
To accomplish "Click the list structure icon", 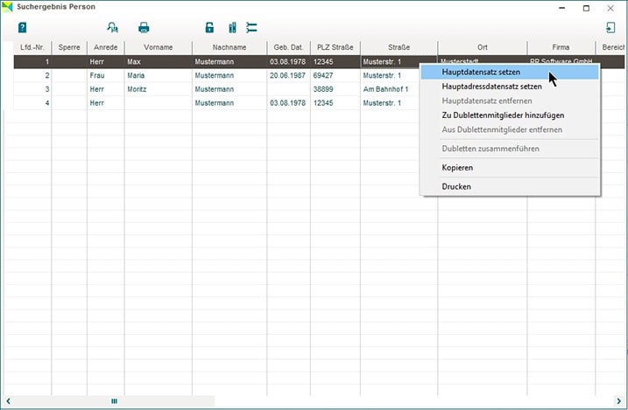I will point(251,28).
